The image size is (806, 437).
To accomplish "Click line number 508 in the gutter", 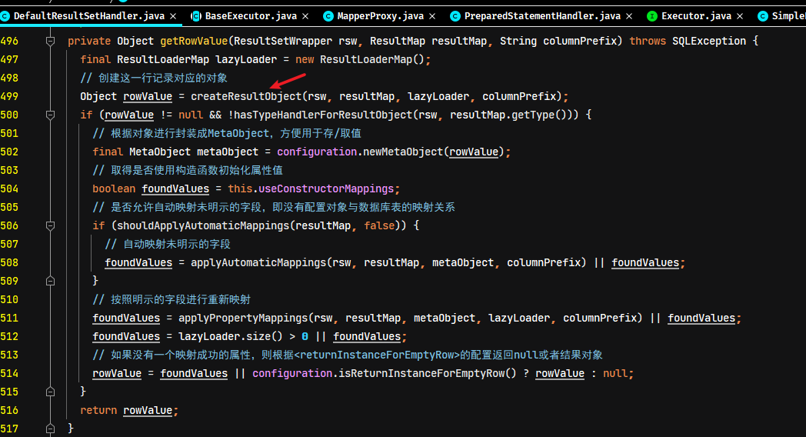I will pos(9,262).
